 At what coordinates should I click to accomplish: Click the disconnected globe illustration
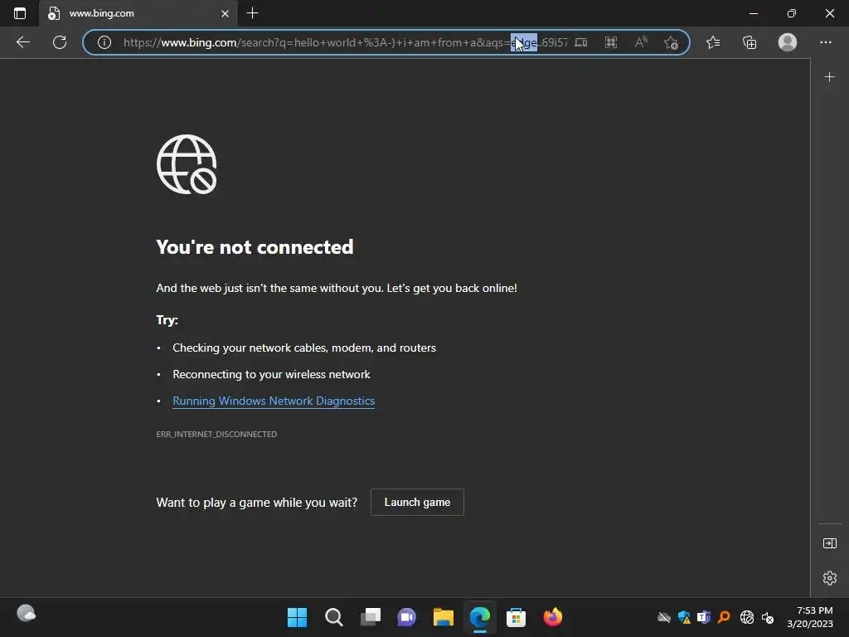[x=187, y=165]
